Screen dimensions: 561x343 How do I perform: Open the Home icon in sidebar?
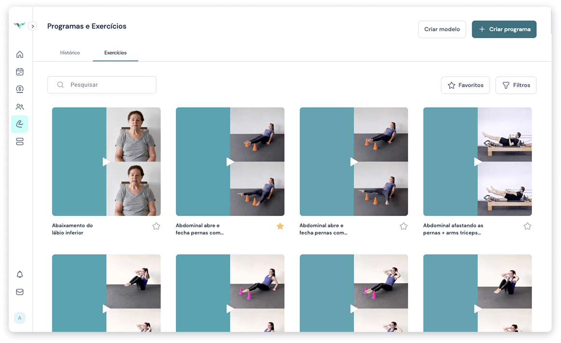tap(20, 55)
